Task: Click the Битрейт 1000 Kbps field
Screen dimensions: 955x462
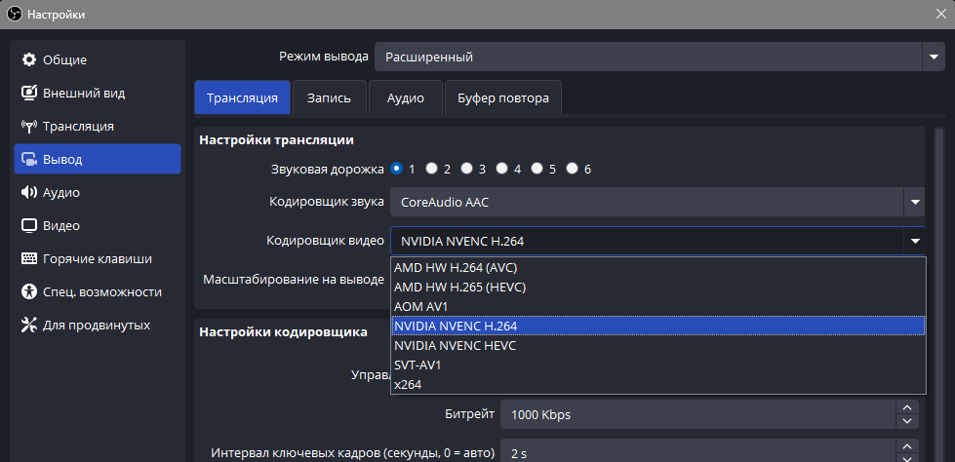Action: [x=698, y=415]
